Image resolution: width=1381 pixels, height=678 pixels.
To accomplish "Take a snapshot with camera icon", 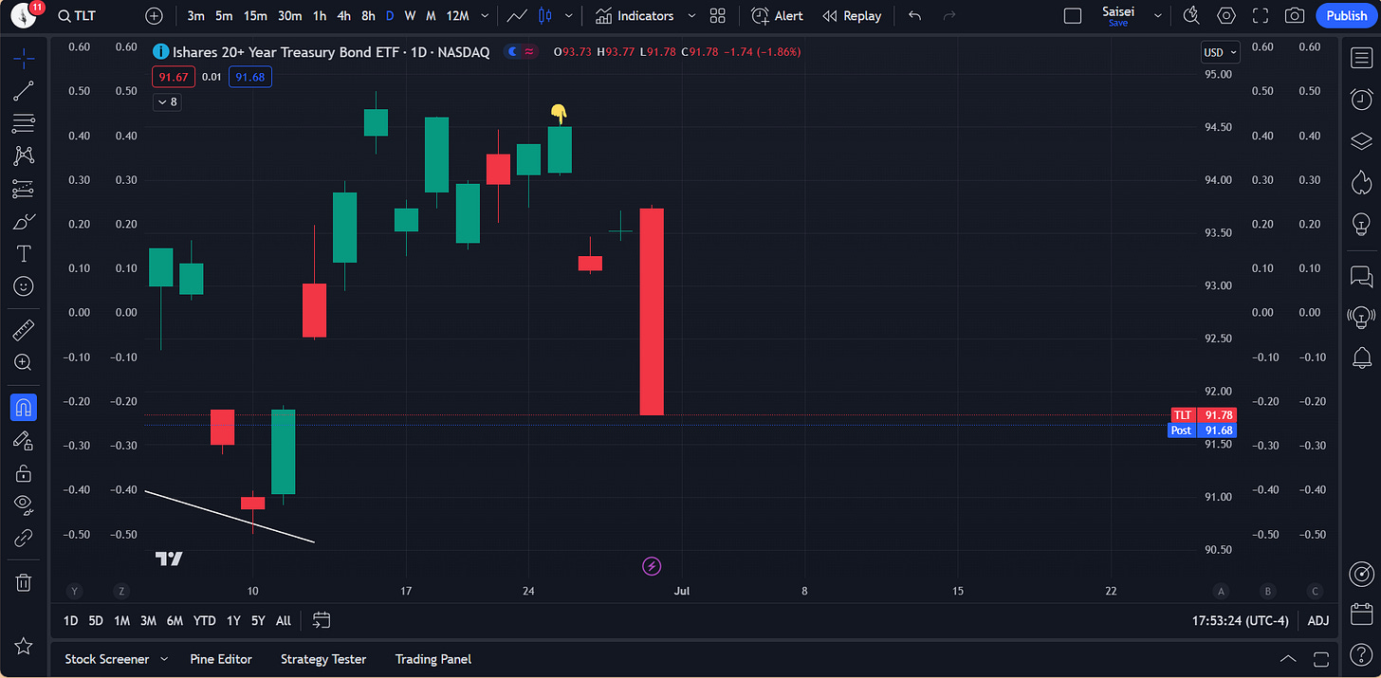I will [x=1294, y=16].
